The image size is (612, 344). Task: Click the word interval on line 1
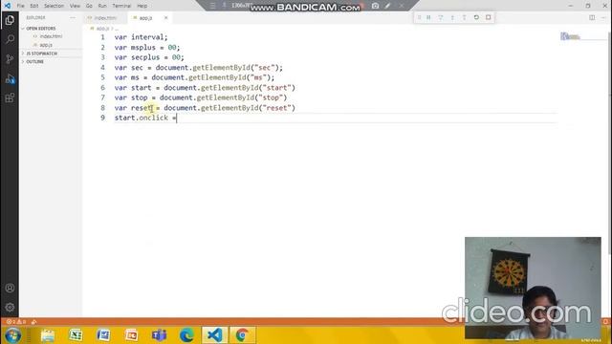[147, 37]
